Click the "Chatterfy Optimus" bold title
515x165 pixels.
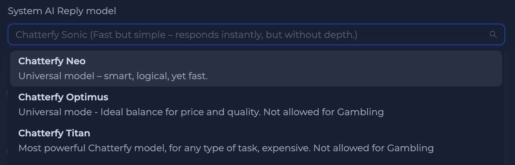[63, 97]
